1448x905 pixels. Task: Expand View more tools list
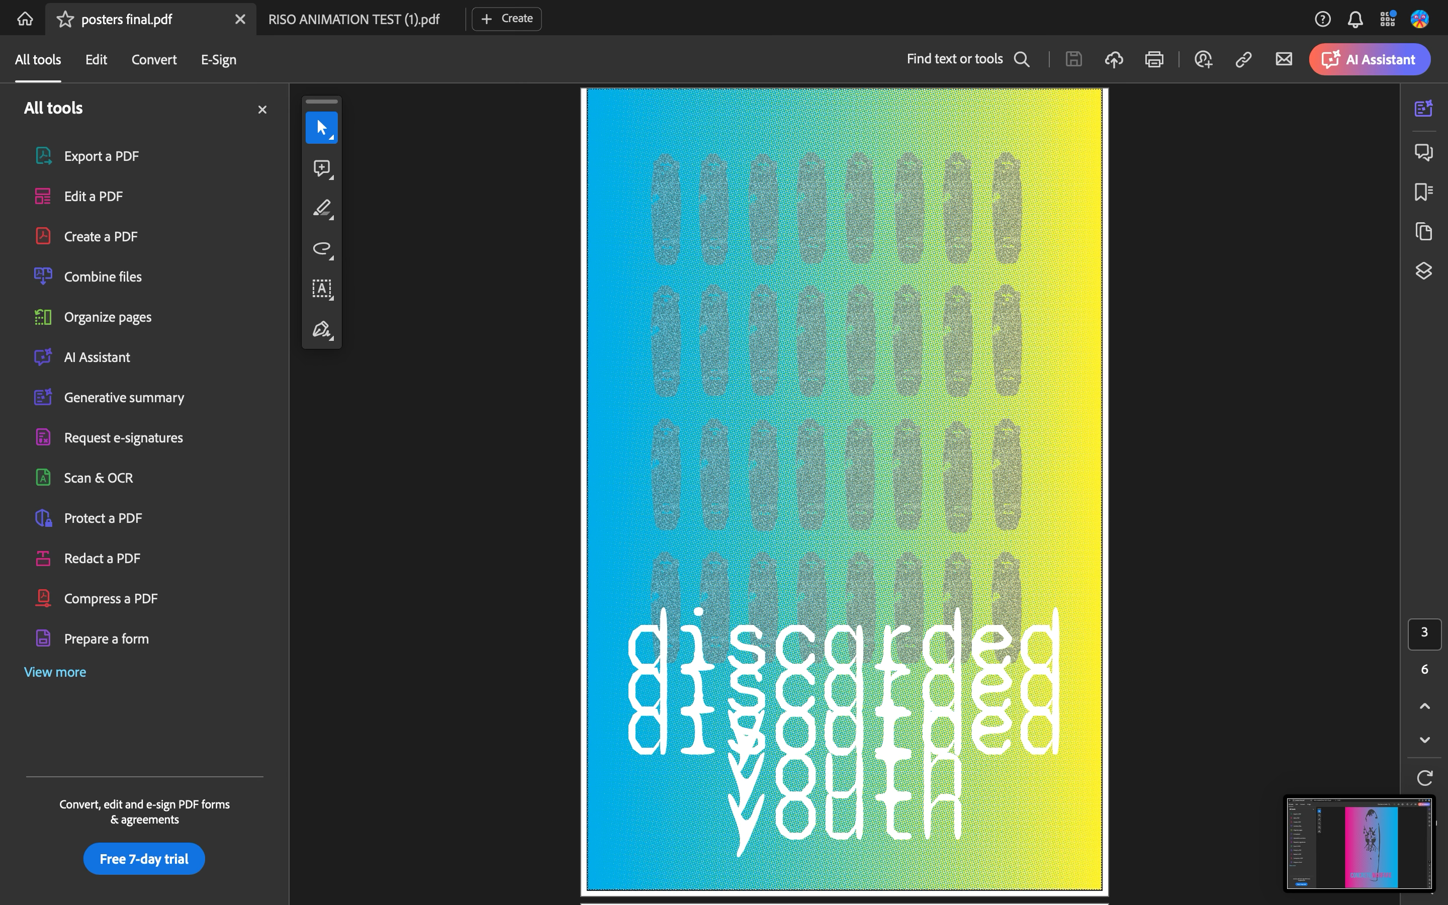pos(55,672)
